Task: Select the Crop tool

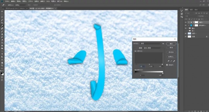Action: click(2, 23)
